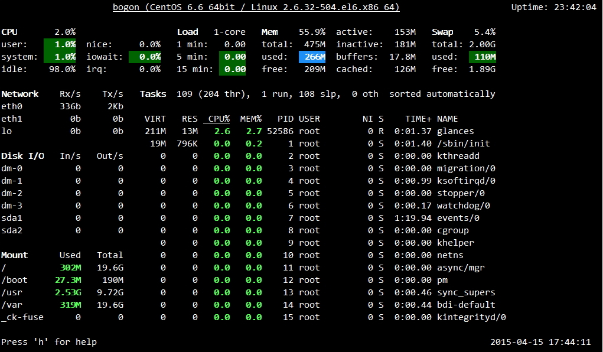Click the /boot mount point entry

click(x=14, y=280)
